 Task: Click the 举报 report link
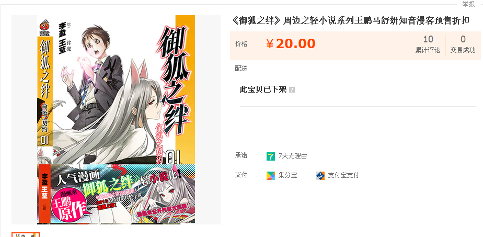click(x=468, y=4)
